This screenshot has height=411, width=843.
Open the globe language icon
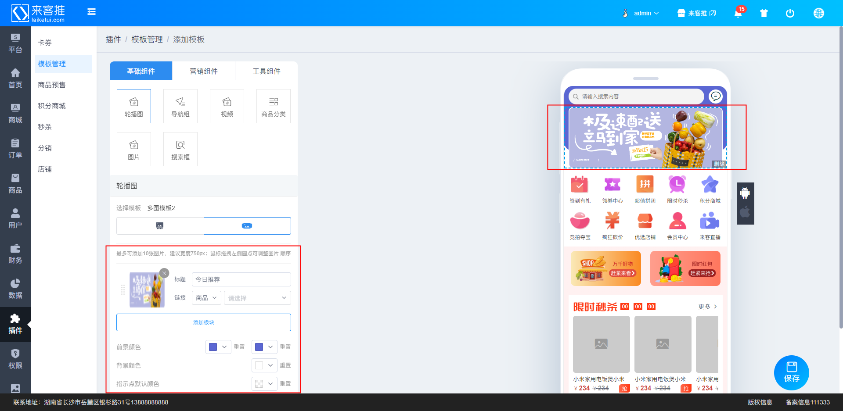(x=819, y=13)
